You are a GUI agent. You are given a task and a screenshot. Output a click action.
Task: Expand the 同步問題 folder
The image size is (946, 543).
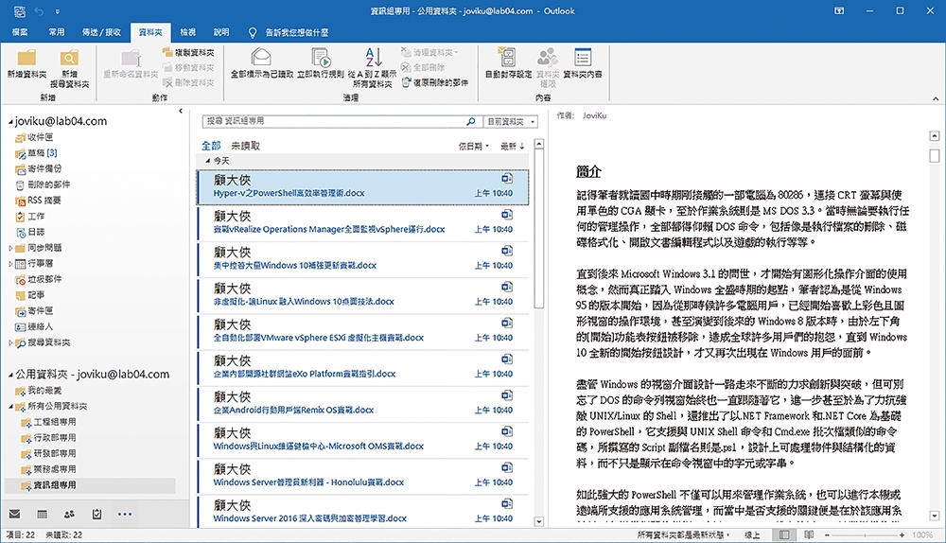coord(10,248)
